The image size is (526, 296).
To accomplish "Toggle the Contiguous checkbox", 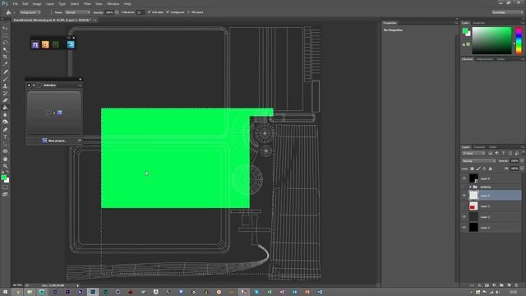I will click(168, 12).
